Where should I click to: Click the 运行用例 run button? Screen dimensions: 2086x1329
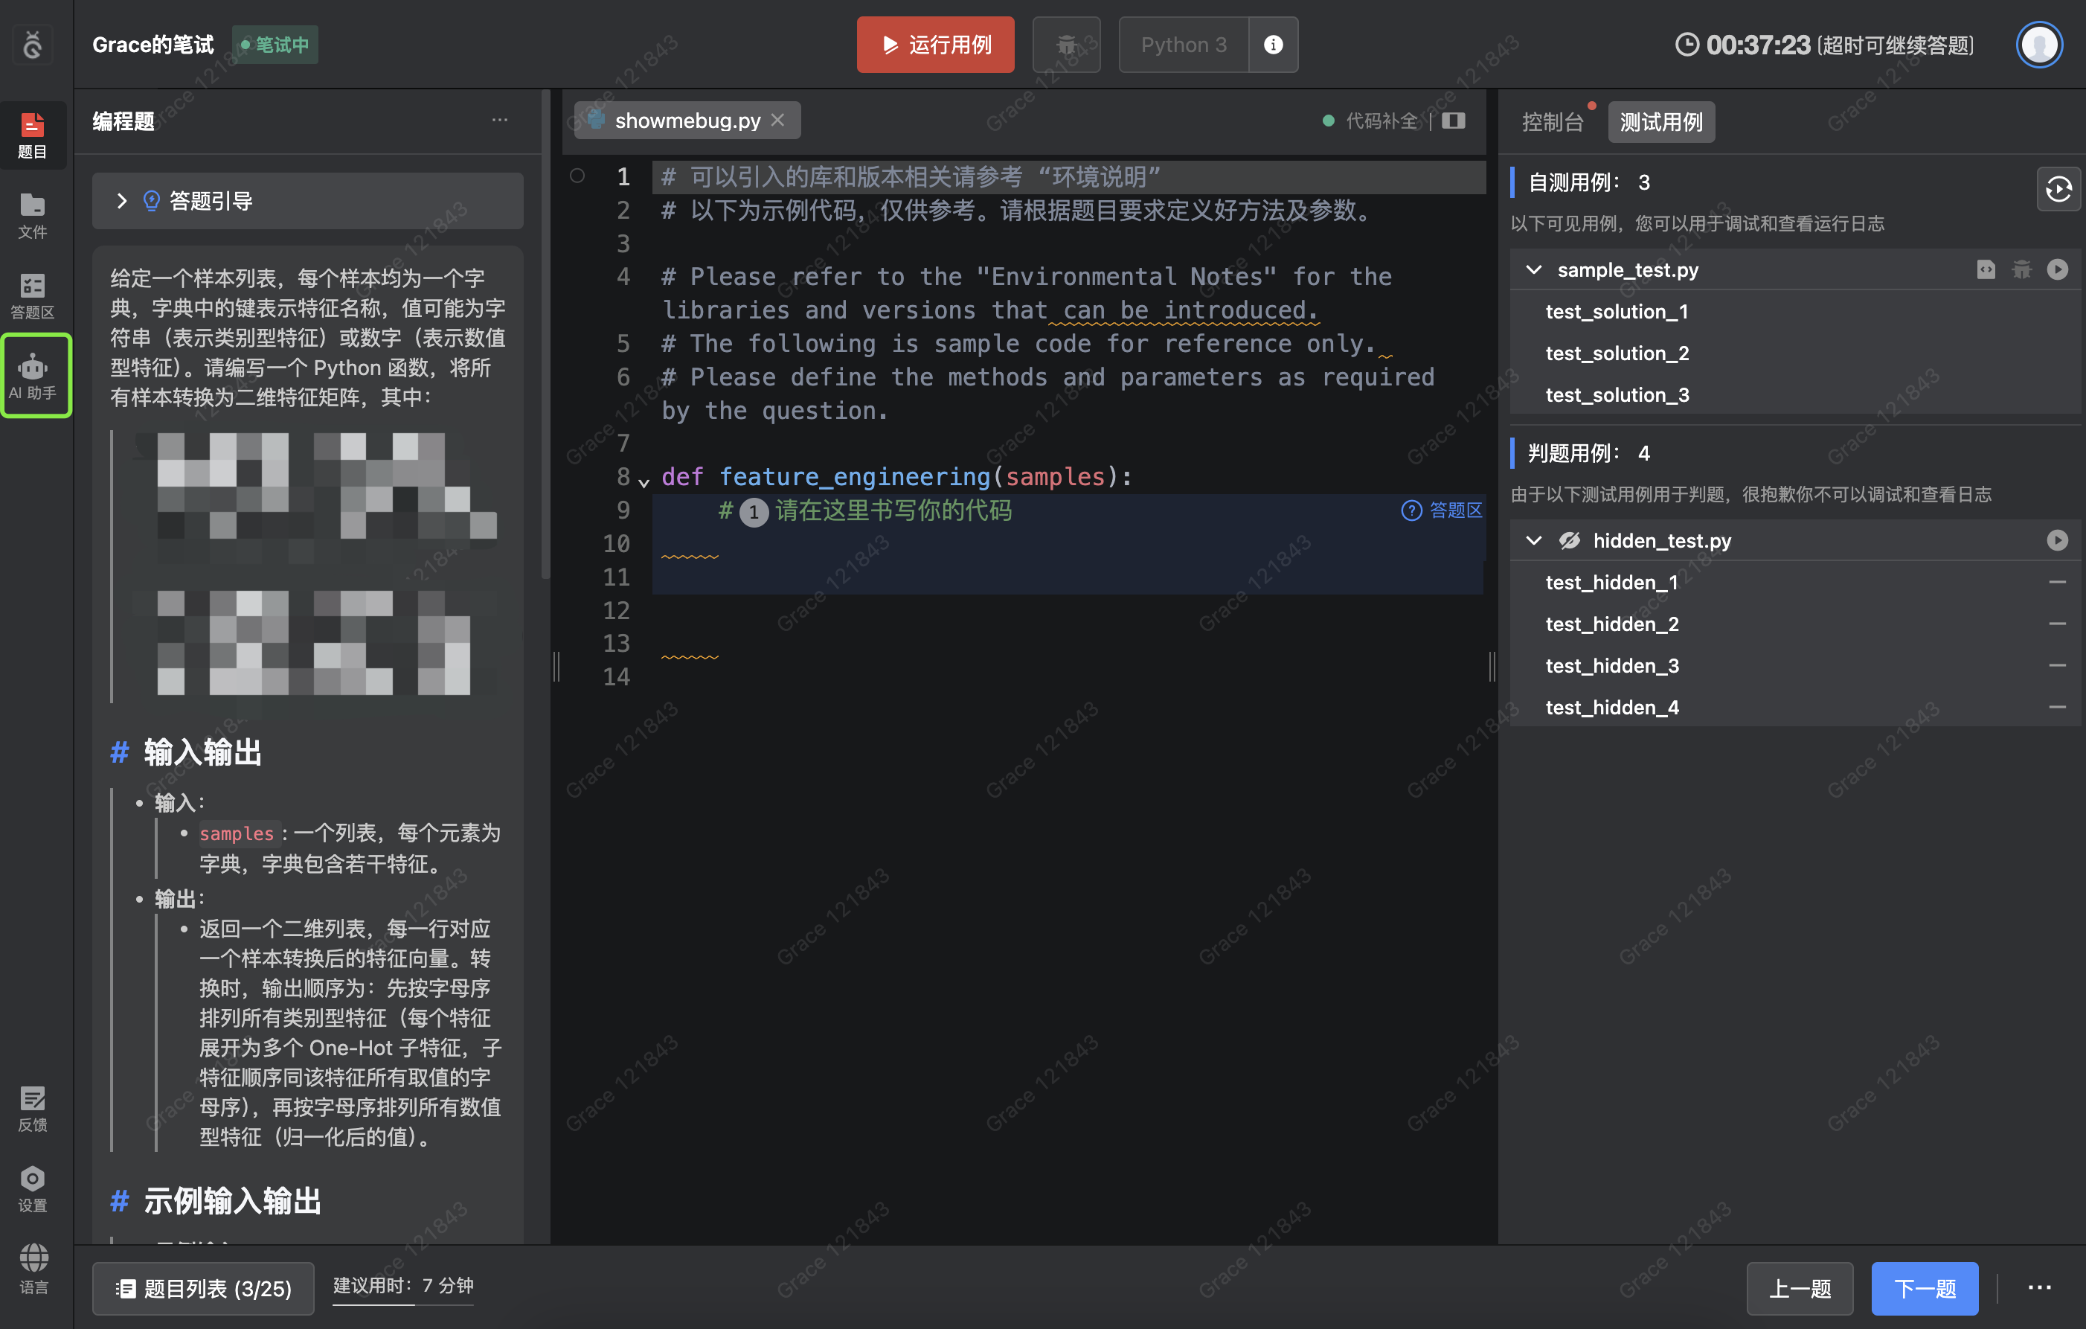[x=934, y=44]
